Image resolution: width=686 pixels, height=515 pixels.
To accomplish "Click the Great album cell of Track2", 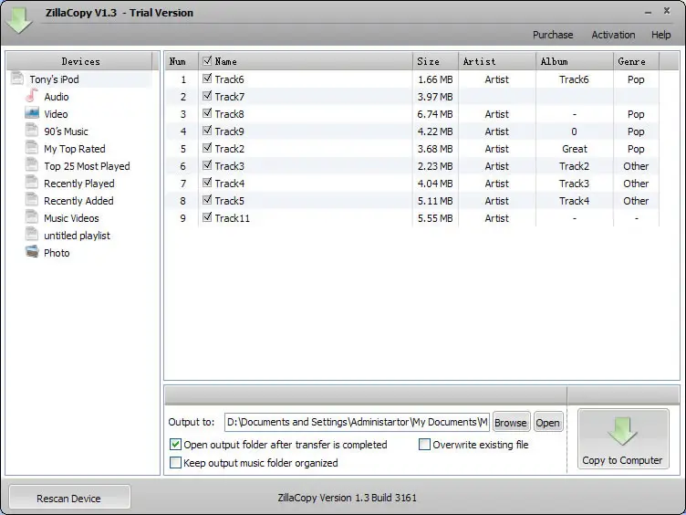I will point(575,149).
